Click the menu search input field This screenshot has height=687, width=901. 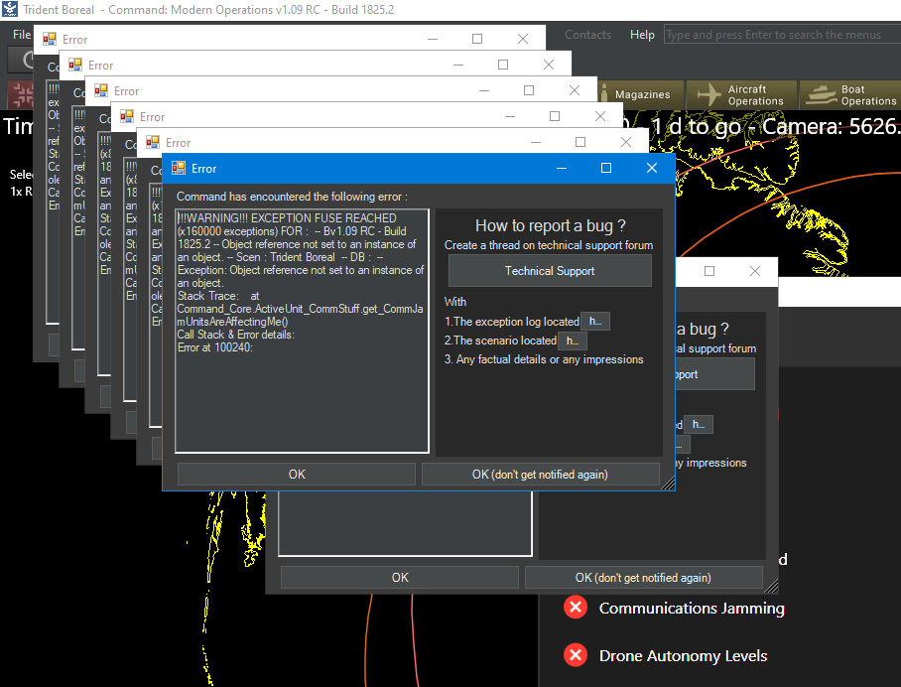coord(782,35)
